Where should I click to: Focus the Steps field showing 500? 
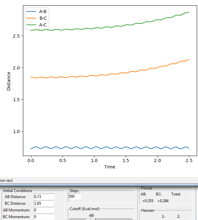click(x=75, y=196)
